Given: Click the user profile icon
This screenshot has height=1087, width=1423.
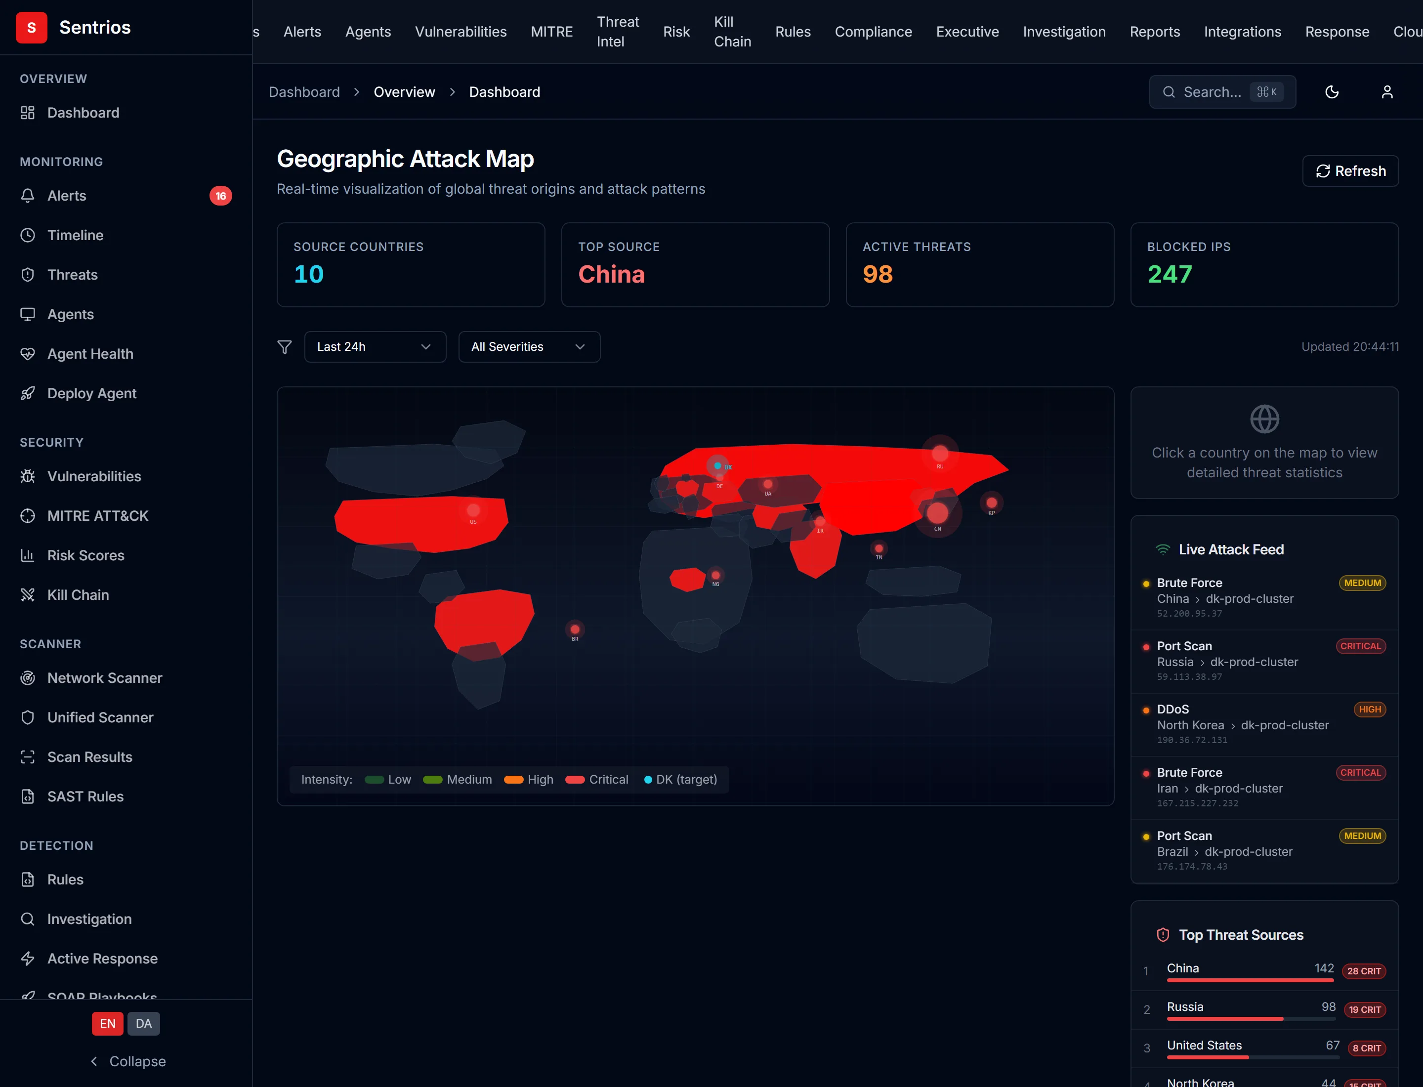Looking at the screenshot, I should pyautogui.click(x=1387, y=92).
